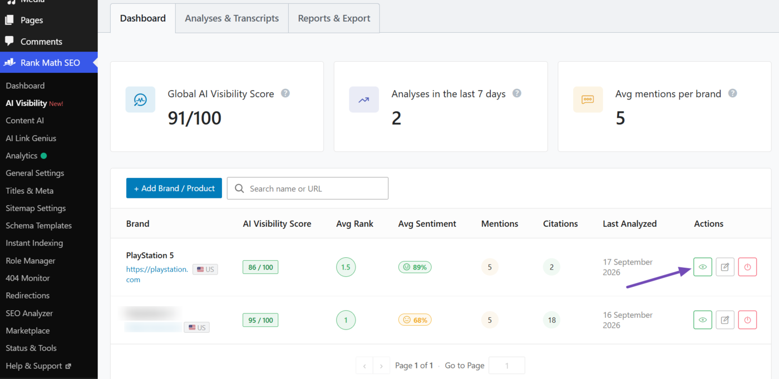Click red power icon for PlayStation 5
Screen dimensions: 779x379
point(747,267)
